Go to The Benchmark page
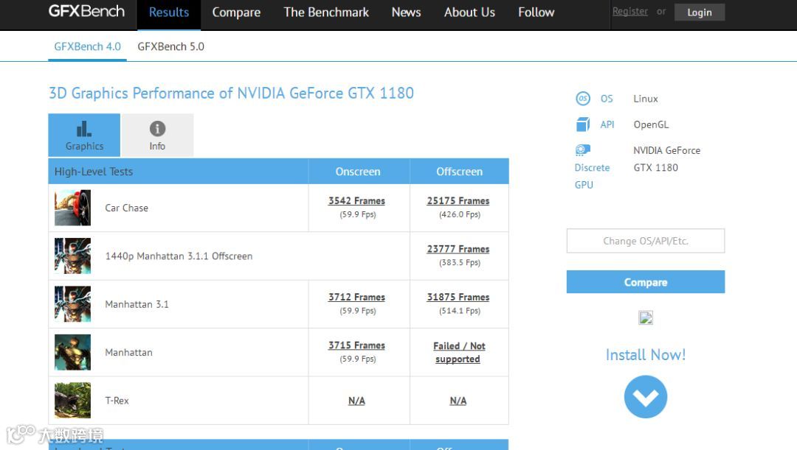The width and height of the screenshot is (797, 450). pyautogui.click(x=326, y=13)
